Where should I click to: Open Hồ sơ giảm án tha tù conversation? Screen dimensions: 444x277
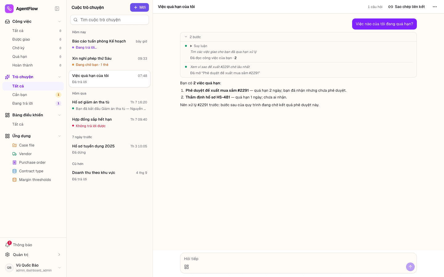point(109,105)
